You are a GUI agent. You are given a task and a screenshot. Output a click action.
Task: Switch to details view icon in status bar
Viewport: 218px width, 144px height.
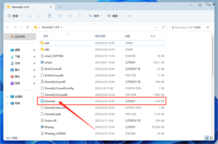[207, 138]
